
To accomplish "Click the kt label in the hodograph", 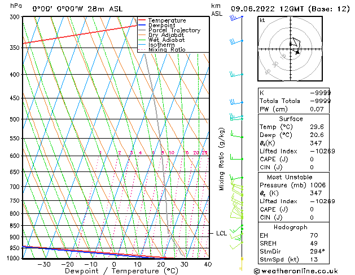I will 262,20.
